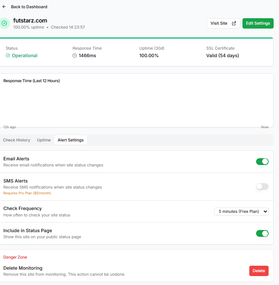279x285 pixels.
Task: Click the 1466ms response time value
Action: coord(87,55)
